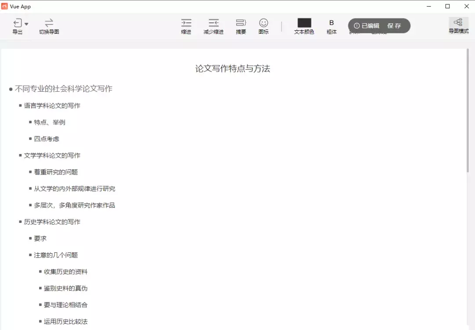Screen dimensions: 475x330
Task: Click the Vue App logo in title bar
Action: (x=5, y=6)
